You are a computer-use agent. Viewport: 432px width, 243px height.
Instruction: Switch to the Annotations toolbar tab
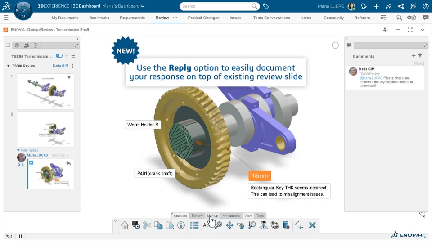click(x=231, y=216)
